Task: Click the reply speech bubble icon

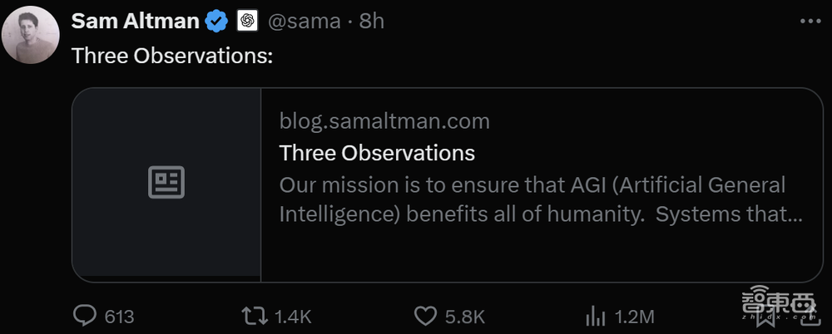Action: (x=85, y=316)
